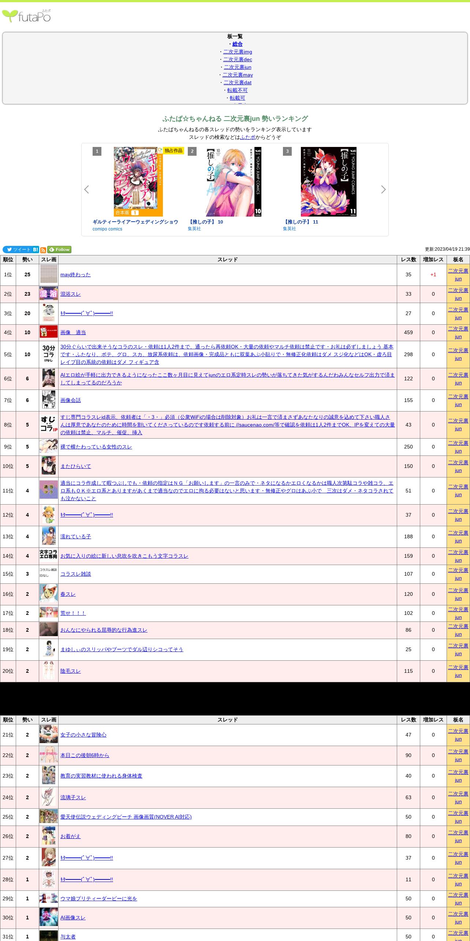470x941 pixels.
Task: Open the ウマ娘プリティーダービーに光を thread
Action: click(x=99, y=898)
